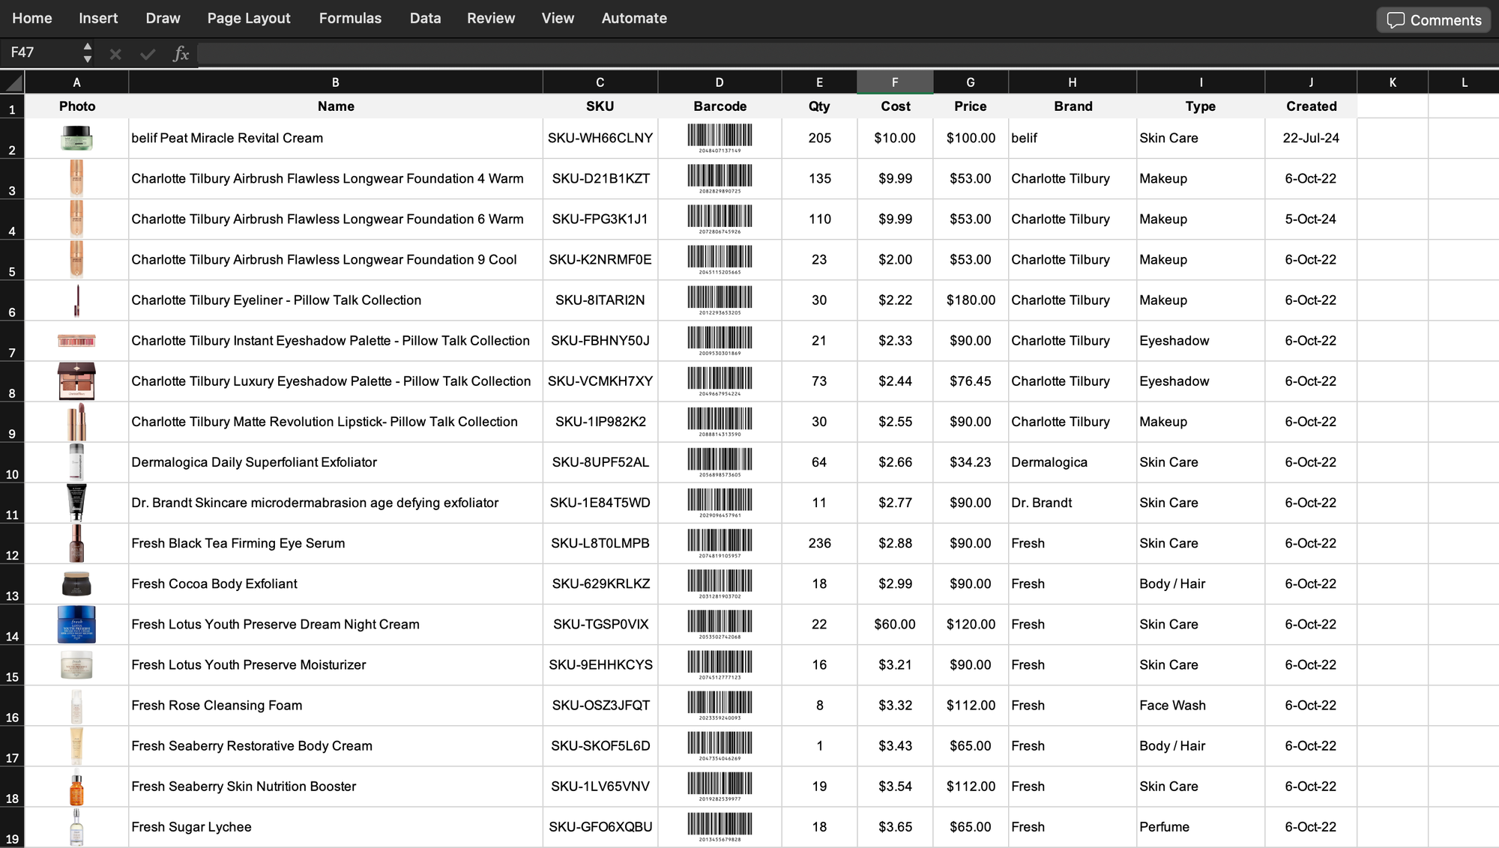Select cell 'Fresh Seaberry Restorative Body Cream'
The width and height of the screenshot is (1499, 848).
[x=336, y=746]
